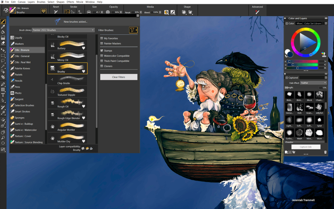Enable the My Favorites filter checkbox
The height and width of the screenshot is (209, 334).
pos(102,38)
